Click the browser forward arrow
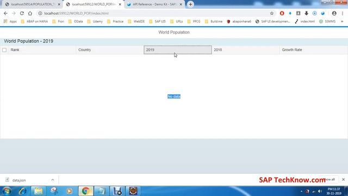 click(x=14, y=13)
